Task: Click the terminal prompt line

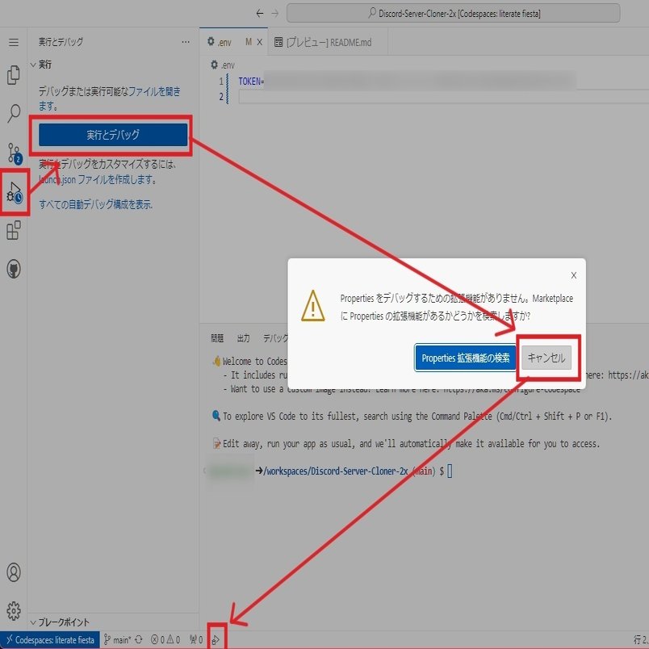Action: click(329, 471)
